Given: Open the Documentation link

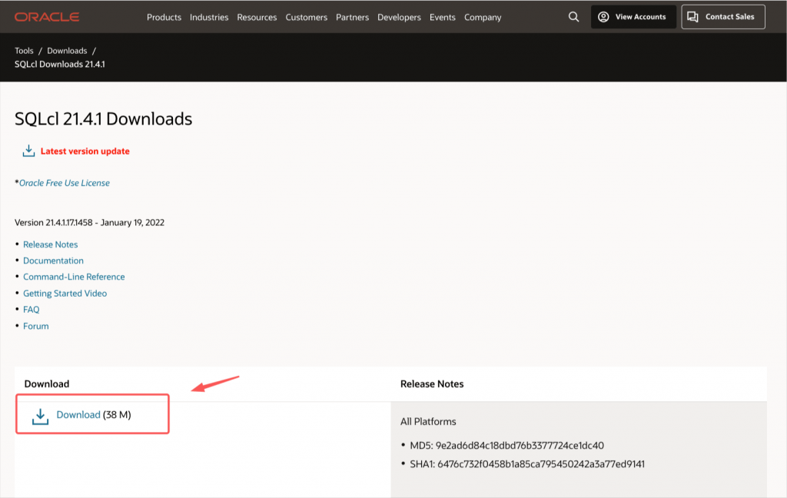Looking at the screenshot, I should click(x=53, y=261).
